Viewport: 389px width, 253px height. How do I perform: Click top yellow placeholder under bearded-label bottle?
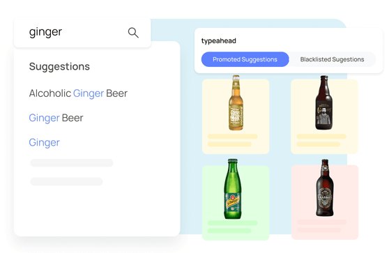321,137
